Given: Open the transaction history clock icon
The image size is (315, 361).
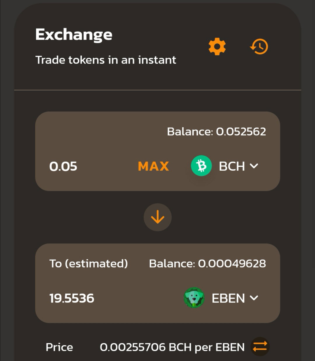Looking at the screenshot, I should click(259, 46).
